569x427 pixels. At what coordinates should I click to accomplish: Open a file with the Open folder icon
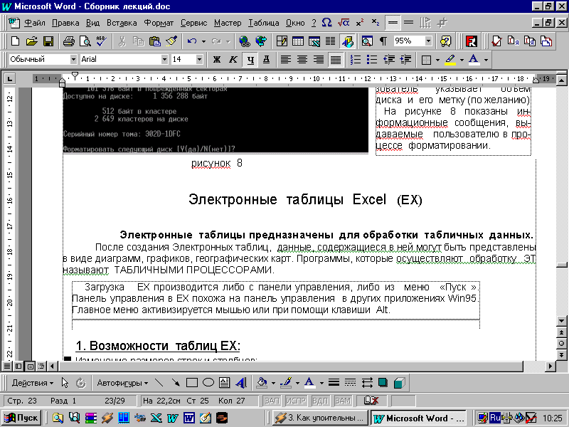click(32, 41)
